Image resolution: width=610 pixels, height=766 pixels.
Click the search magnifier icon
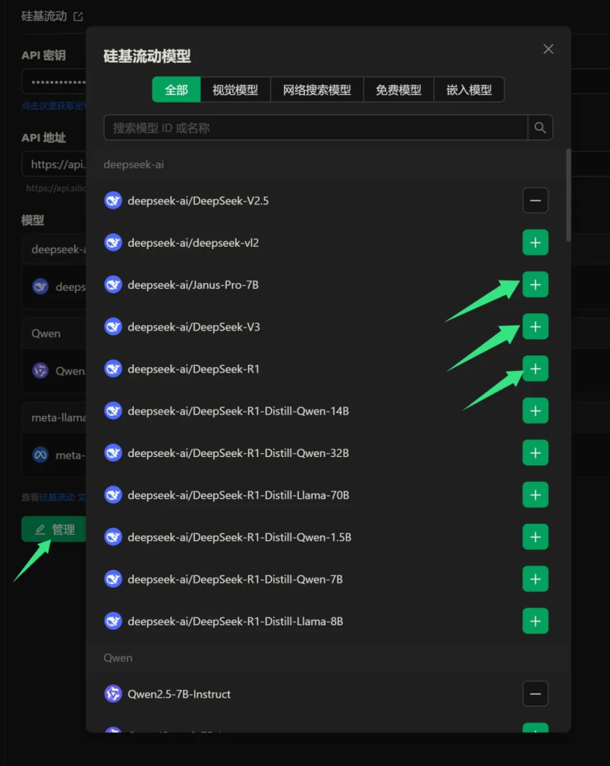click(x=540, y=127)
